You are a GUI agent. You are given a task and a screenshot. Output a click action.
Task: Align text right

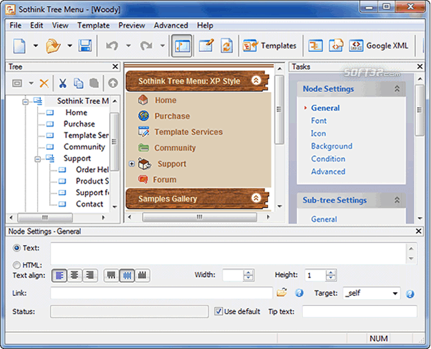coord(90,275)
